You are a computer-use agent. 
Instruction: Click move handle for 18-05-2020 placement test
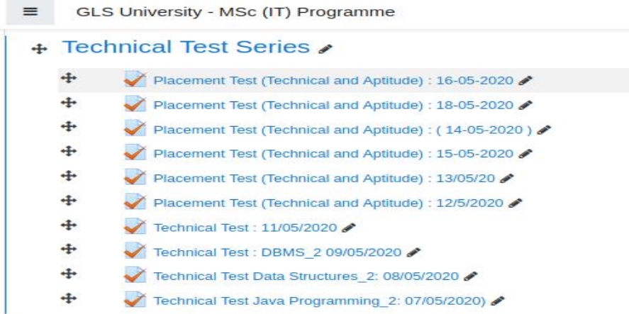coord(69,103)
